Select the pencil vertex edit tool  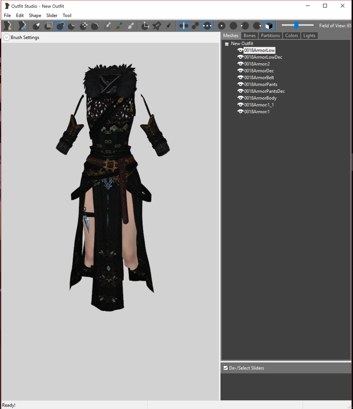[169, 26]
